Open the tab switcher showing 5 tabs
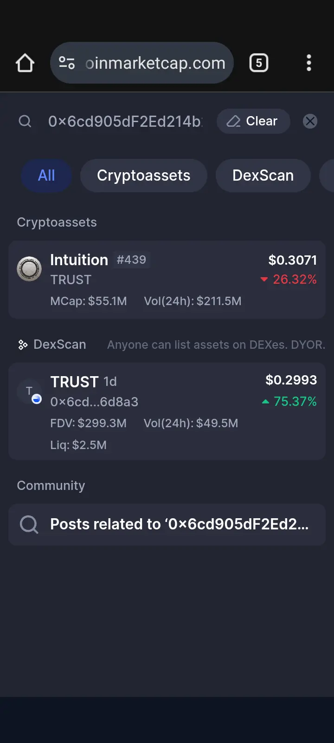The height and width of the screenshot is (743, 334). [x=259, y=63]
